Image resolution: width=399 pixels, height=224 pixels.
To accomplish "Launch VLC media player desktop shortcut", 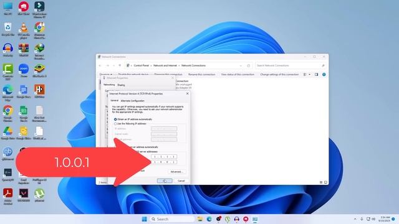I will coord(24,30).
